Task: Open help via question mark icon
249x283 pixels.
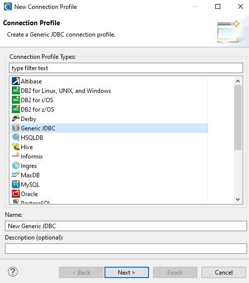Action: [x=13, y=272]
